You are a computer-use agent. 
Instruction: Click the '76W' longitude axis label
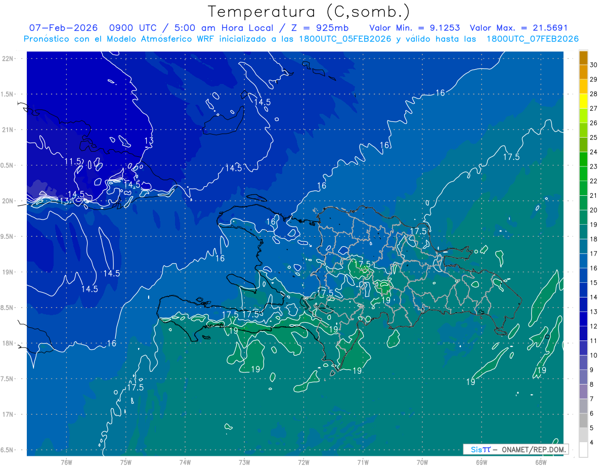tap(66, 462)
